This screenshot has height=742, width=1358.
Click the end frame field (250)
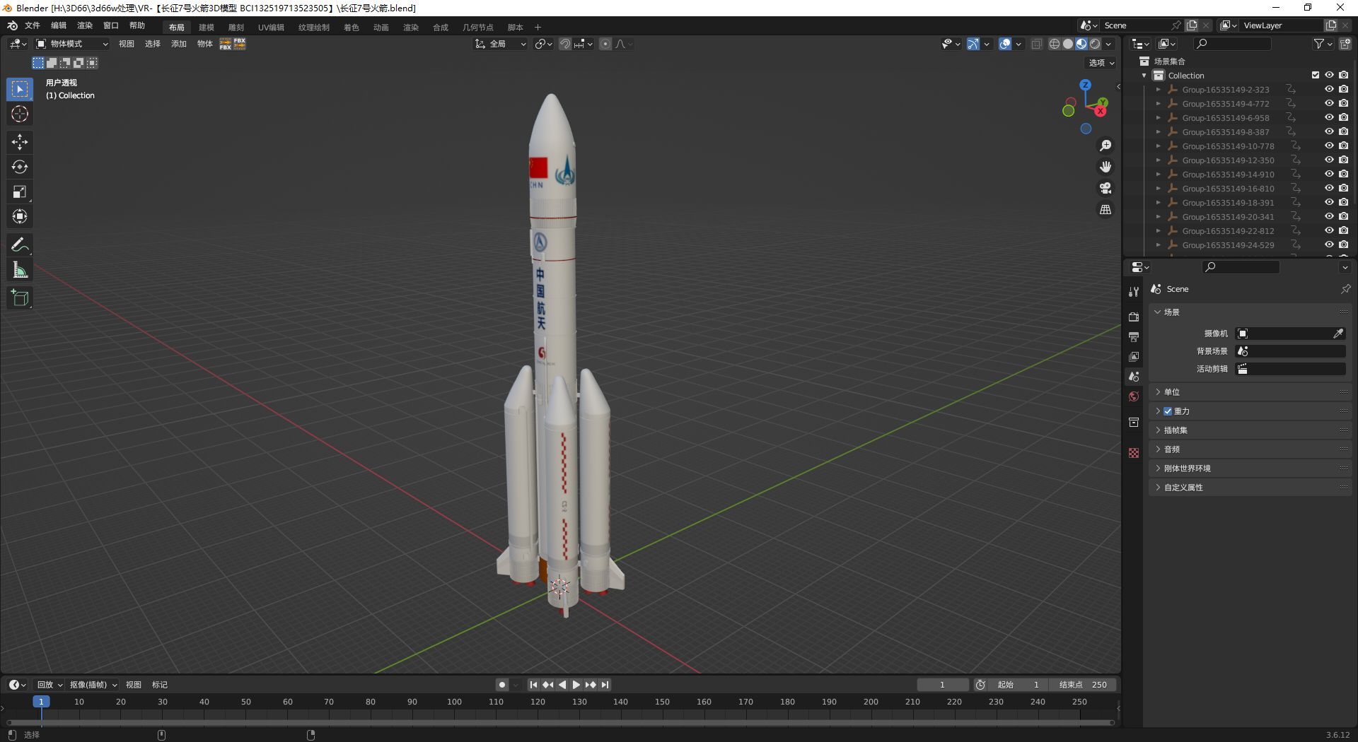[x=1083, y=685]
